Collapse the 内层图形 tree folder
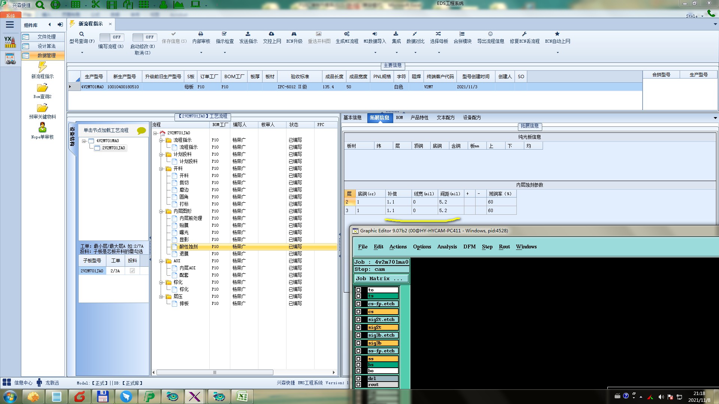The height and width of the screenshot is (404, 719). [x=161, y=211]
